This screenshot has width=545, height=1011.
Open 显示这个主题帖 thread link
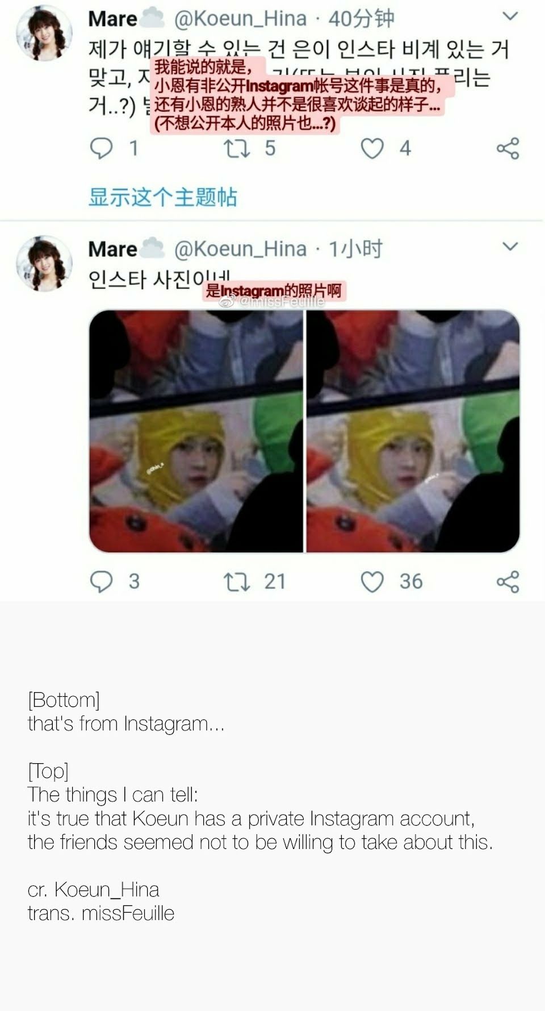point(163,197)
